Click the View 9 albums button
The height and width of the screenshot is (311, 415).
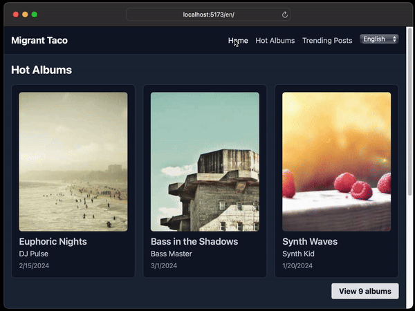[x=365, y=291]
